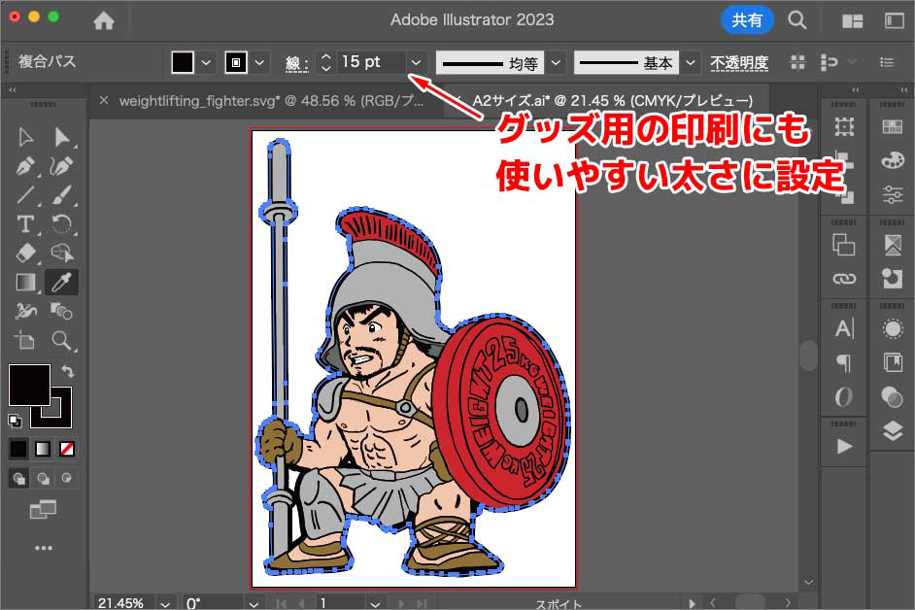Open the 基本 brush definition dropdown
Image resolution: width=915 pixels, height=610 pixels.
691,62
